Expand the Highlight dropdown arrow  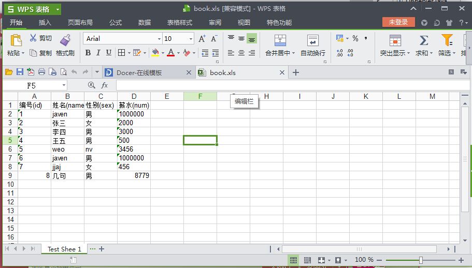[408, 53]
